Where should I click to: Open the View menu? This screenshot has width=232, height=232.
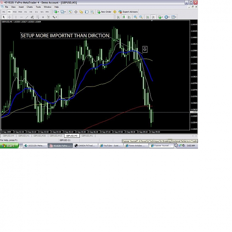(13, 7)
